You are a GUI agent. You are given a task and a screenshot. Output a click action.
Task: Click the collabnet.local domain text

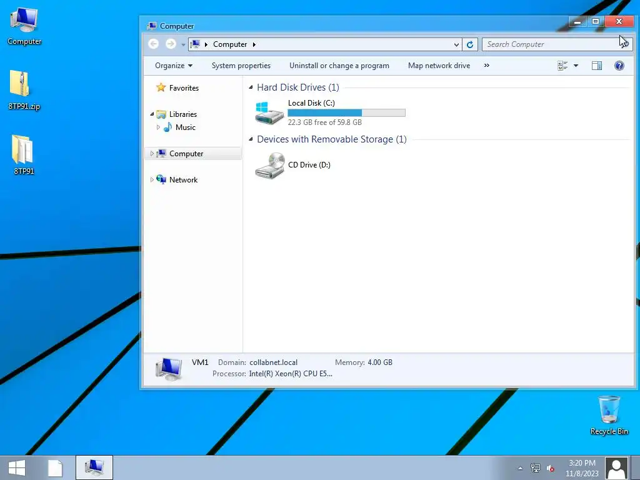pos(274,362)
